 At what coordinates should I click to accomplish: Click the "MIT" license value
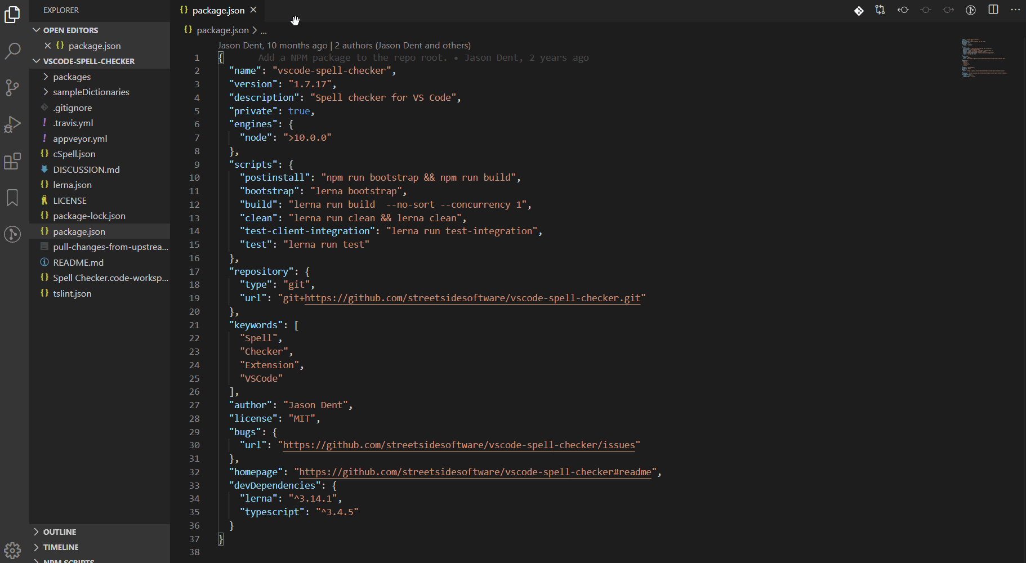click(x=302, y=418)
